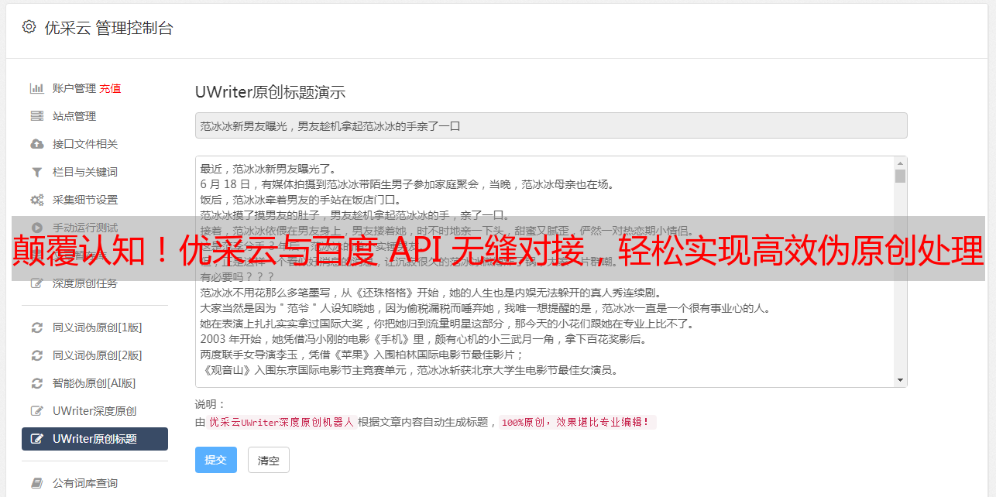Click the edit icon for 深度原创任务
This screenshot has width=996, height=497.
tap(36, 283)
